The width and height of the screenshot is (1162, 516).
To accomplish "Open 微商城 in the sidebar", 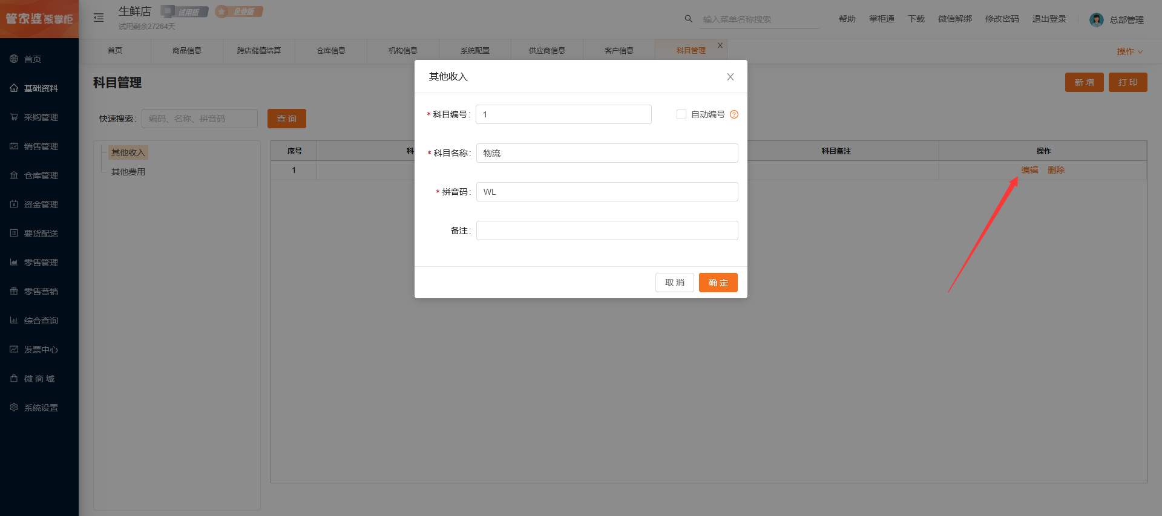I will coord(39,378).
